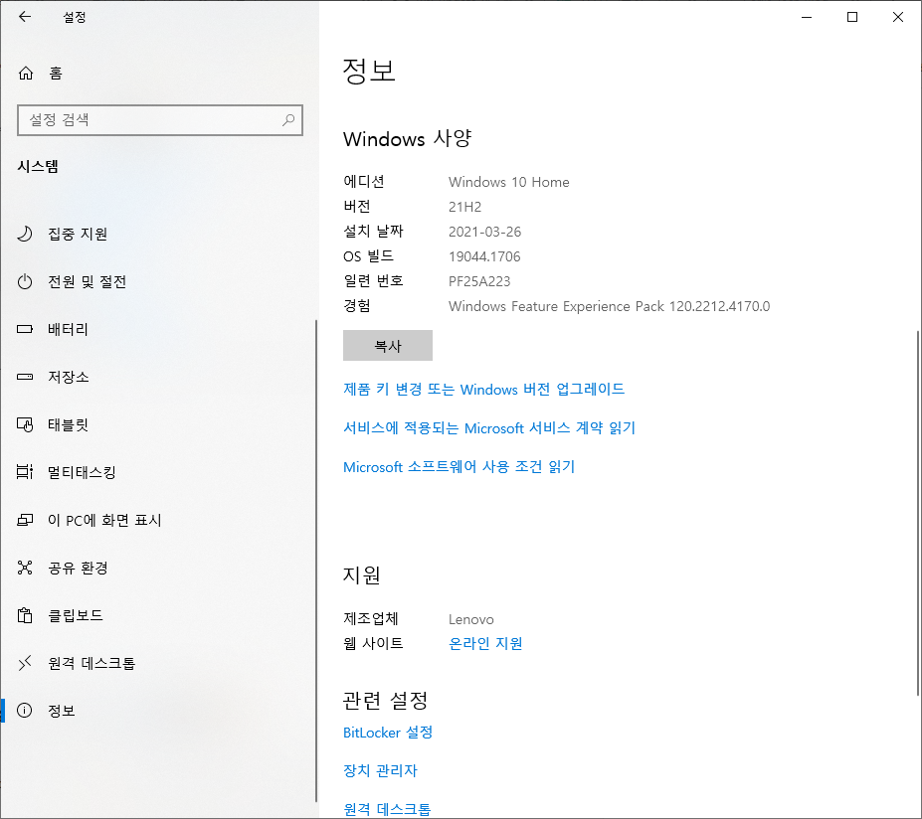Click the 원격 데스크톱 icon

pyautogui.click(x=25, y=663)
